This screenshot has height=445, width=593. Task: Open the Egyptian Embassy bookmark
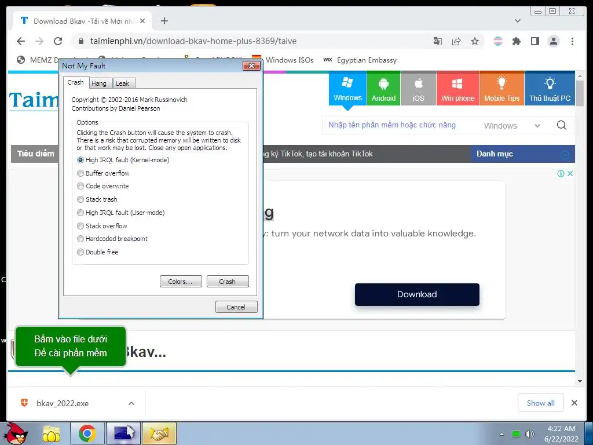coord(360,60)
